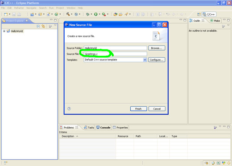
Task: Switch to the Make Targets tab
Action: pos(215,21)
